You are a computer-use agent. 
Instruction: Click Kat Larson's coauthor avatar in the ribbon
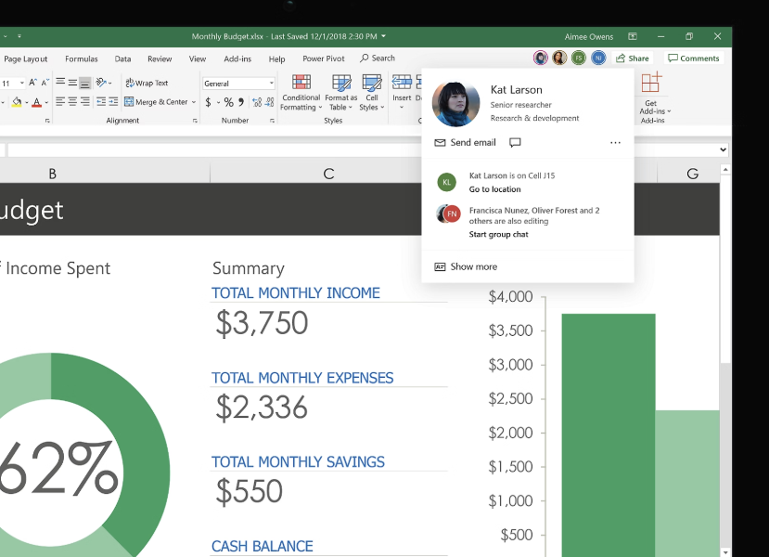541,58
